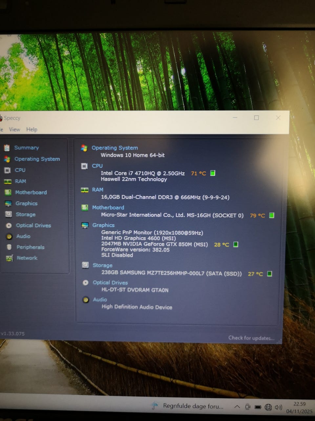Click the 16,0GB Dual-Channel DDR3 line

pos(165,197)
